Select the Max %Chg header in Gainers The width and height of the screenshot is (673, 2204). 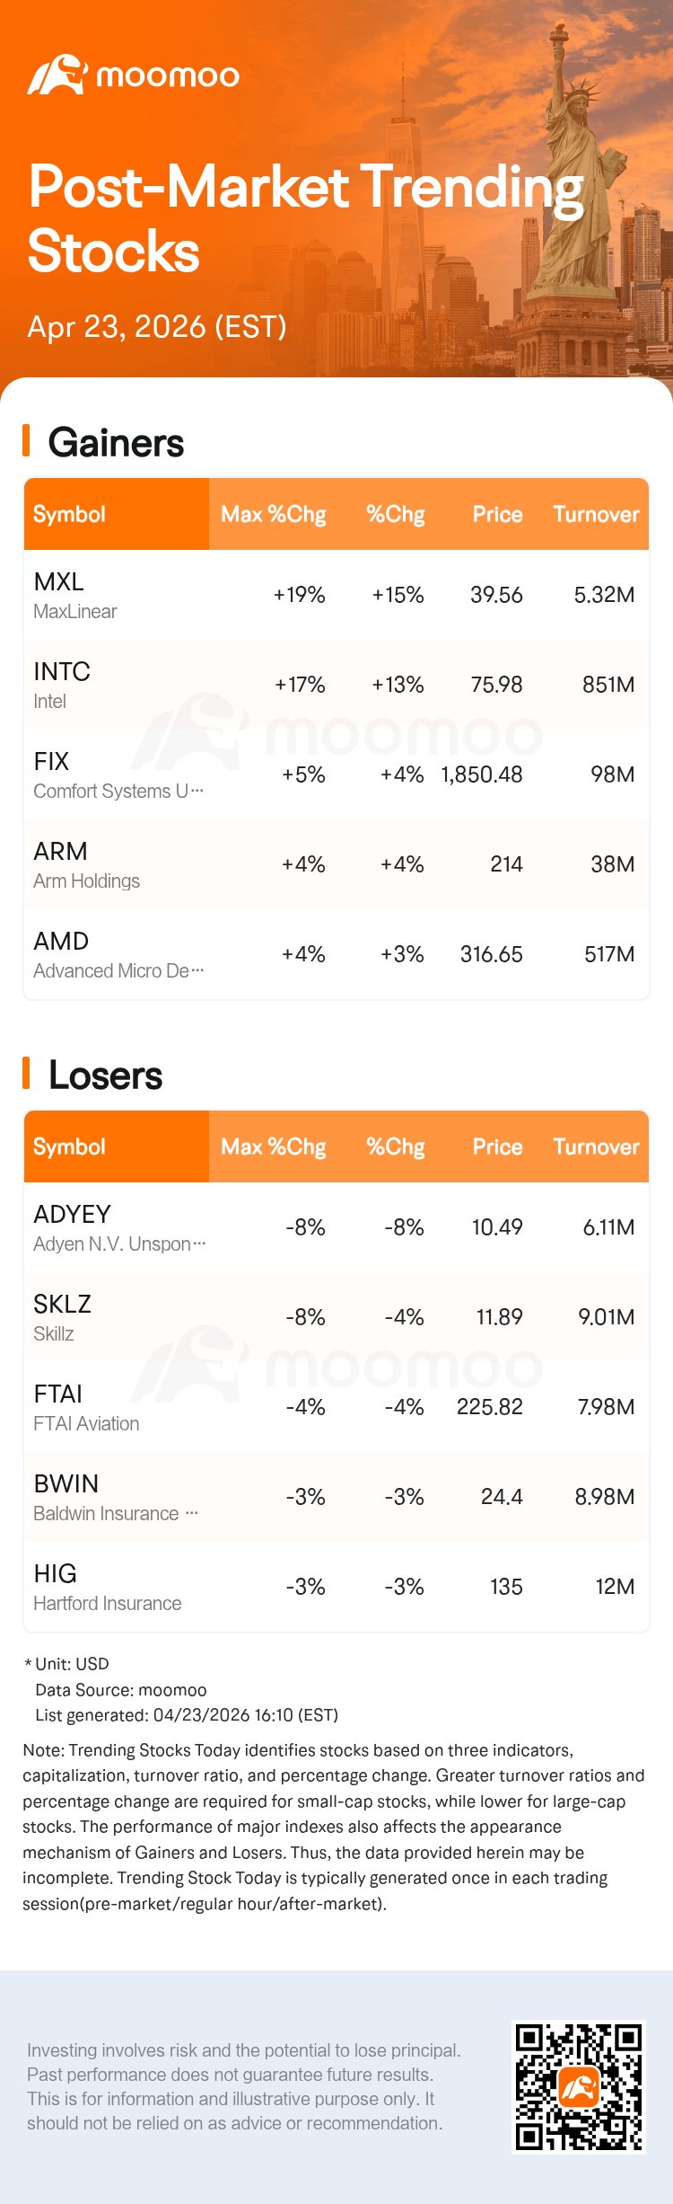click(x=273, y=514)
